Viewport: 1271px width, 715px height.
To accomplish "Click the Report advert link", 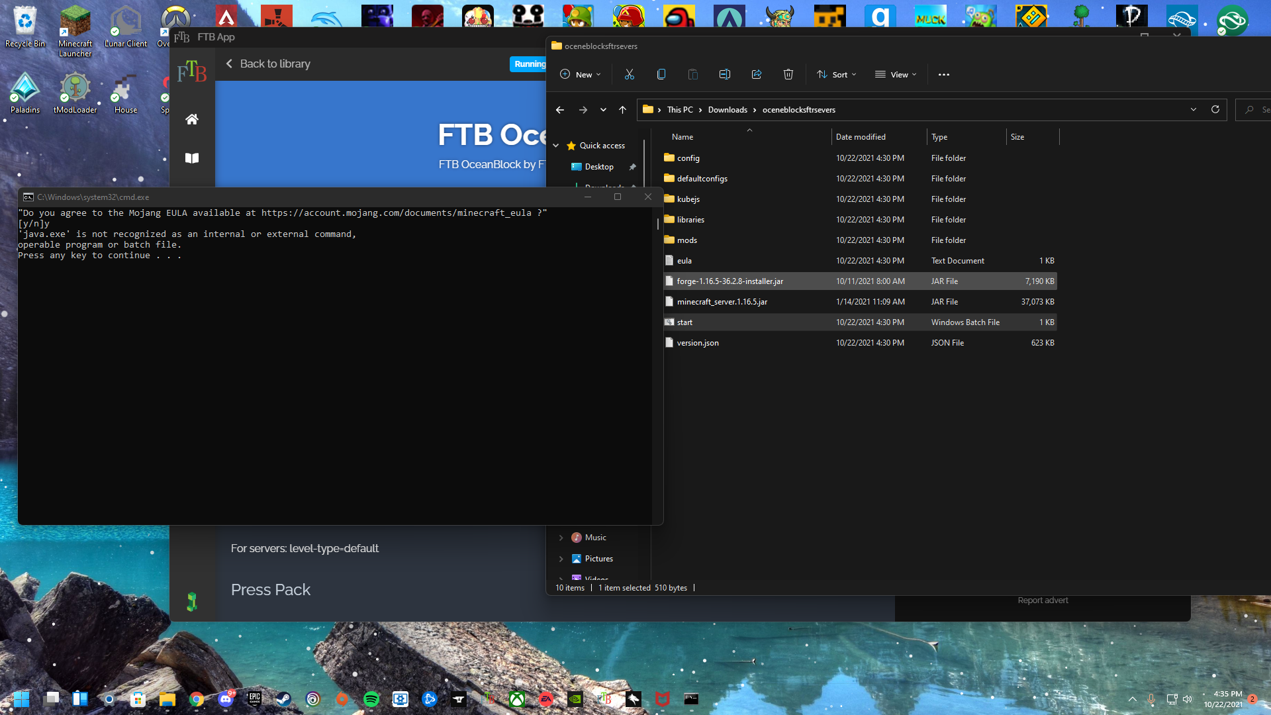I will tap(1043, 600).
